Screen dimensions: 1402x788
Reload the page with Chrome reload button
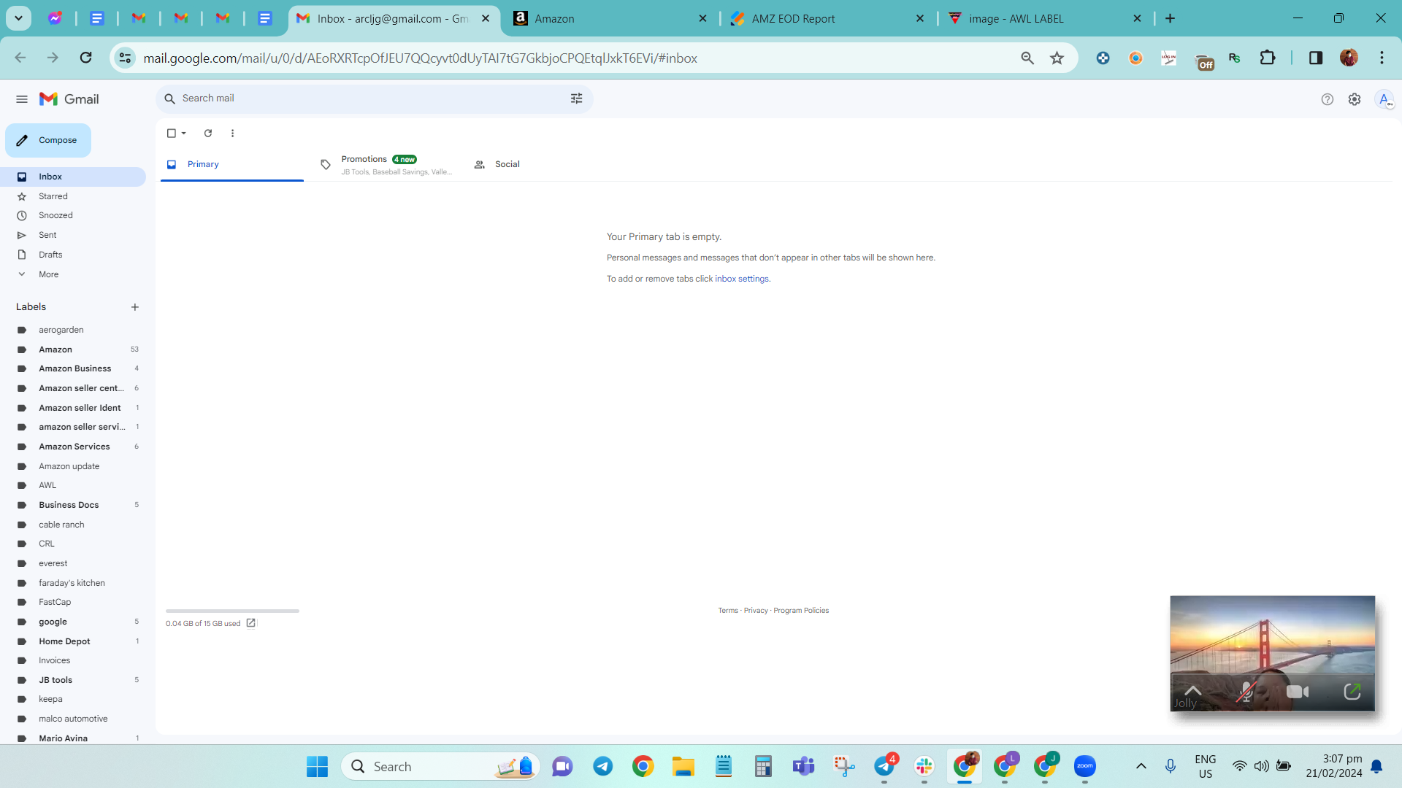point(85,58)
